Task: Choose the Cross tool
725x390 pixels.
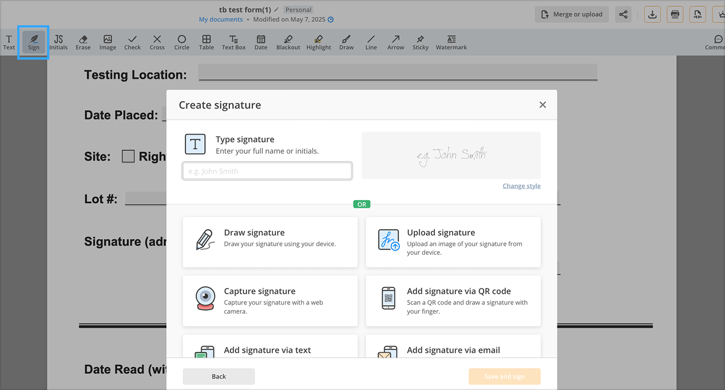Action: coord(157,42)
